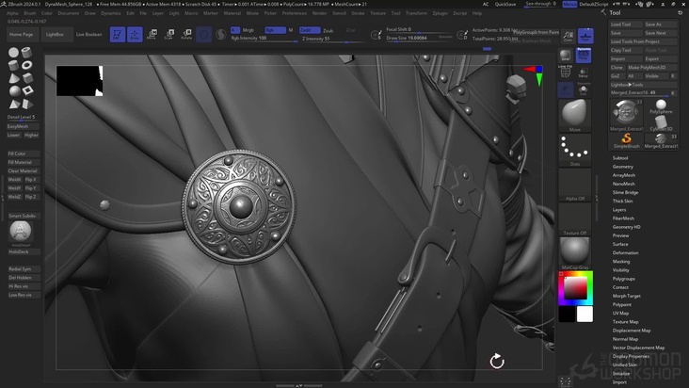Expand the Displacement Map section
The height and width of the screenshot is (388, 689).
(632, 331)
